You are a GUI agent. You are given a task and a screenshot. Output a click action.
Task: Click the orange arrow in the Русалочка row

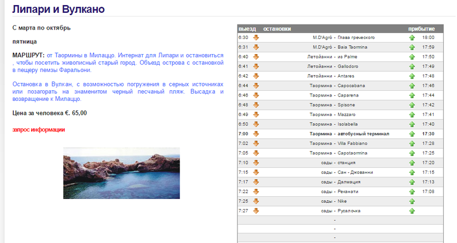[x=256, y=211]
